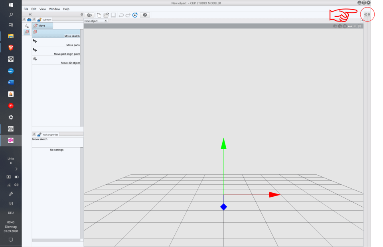Viewport: 383px width, 247px height.
Task: Toggle dotted sphere display mode in viewport
Action: (335, 26)
